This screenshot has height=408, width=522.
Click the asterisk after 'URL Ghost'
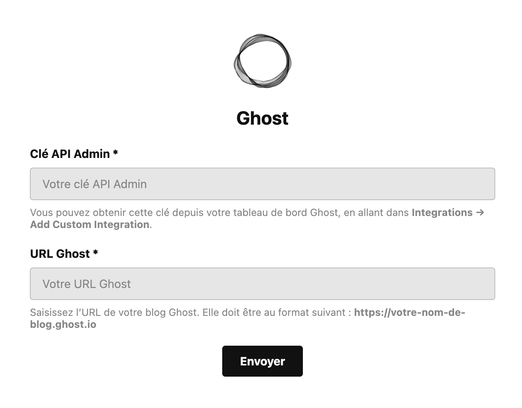coord(96,254)
